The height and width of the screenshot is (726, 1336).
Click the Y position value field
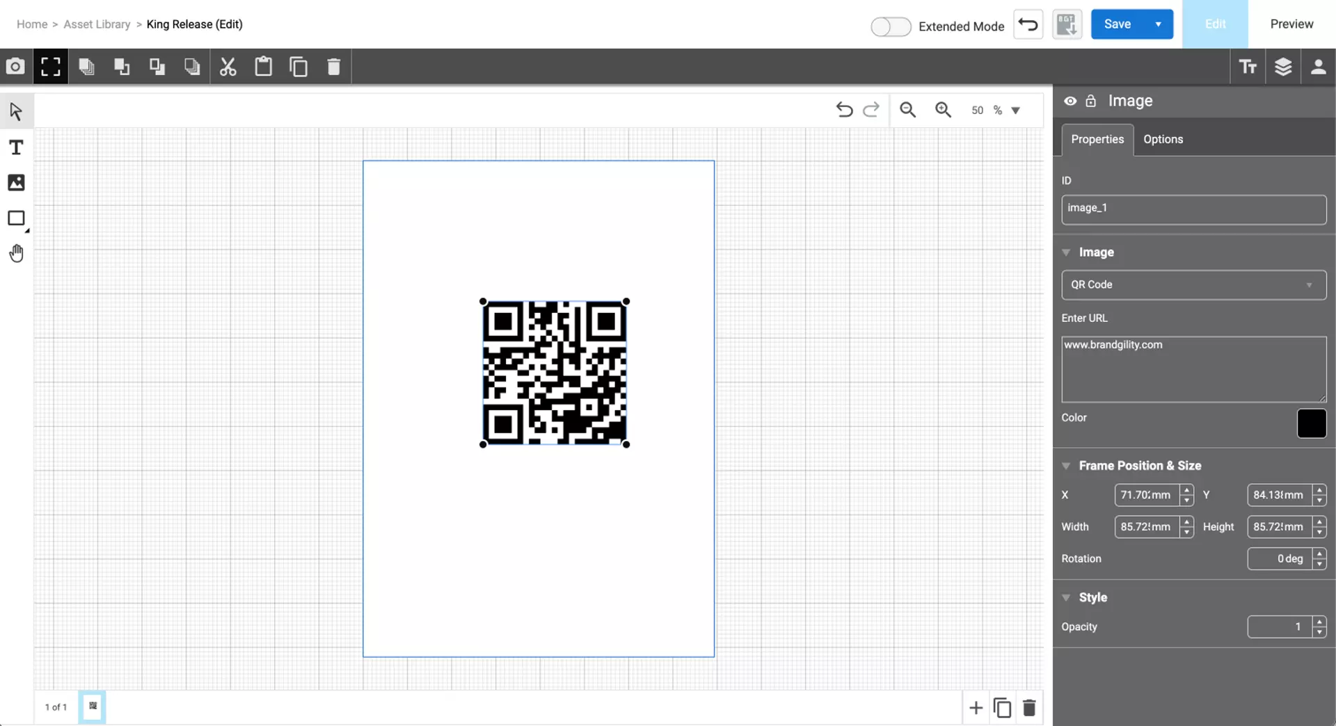tap(1279, 495)
